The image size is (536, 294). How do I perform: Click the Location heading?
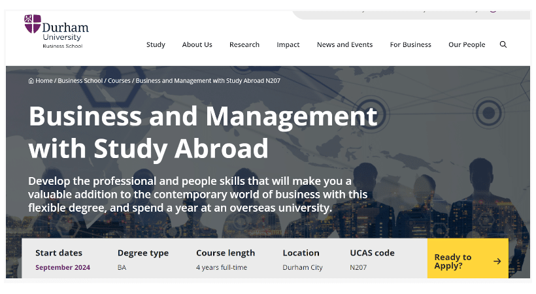pyautogui.click(x=301, y=253)
